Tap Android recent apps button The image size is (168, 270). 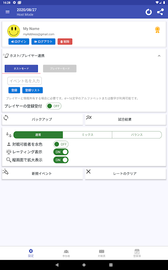click(111, 265)
